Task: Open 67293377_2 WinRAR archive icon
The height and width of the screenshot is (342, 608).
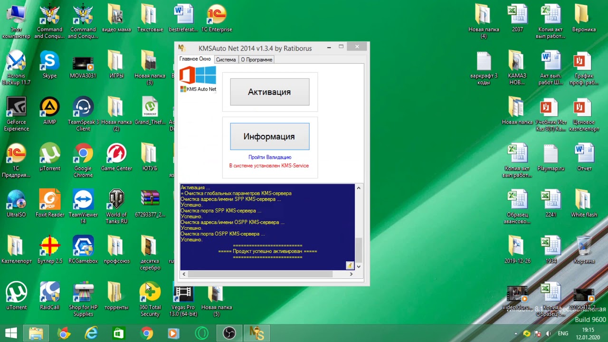Action: 150,204
